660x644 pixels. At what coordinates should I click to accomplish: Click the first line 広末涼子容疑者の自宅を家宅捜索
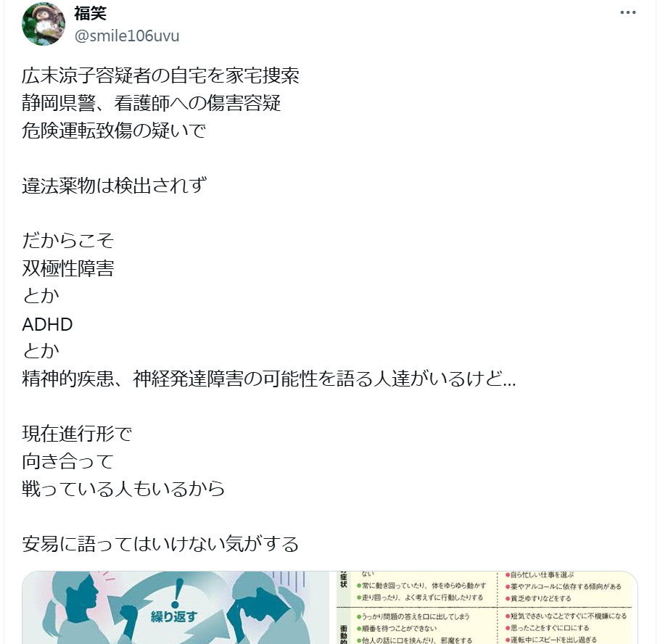click(160, 75)
